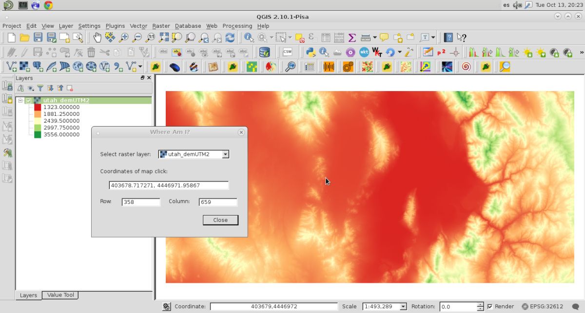Open the DB Manager database icon
The width and height of the screenshot is (585, 313).
pos(265,52)
